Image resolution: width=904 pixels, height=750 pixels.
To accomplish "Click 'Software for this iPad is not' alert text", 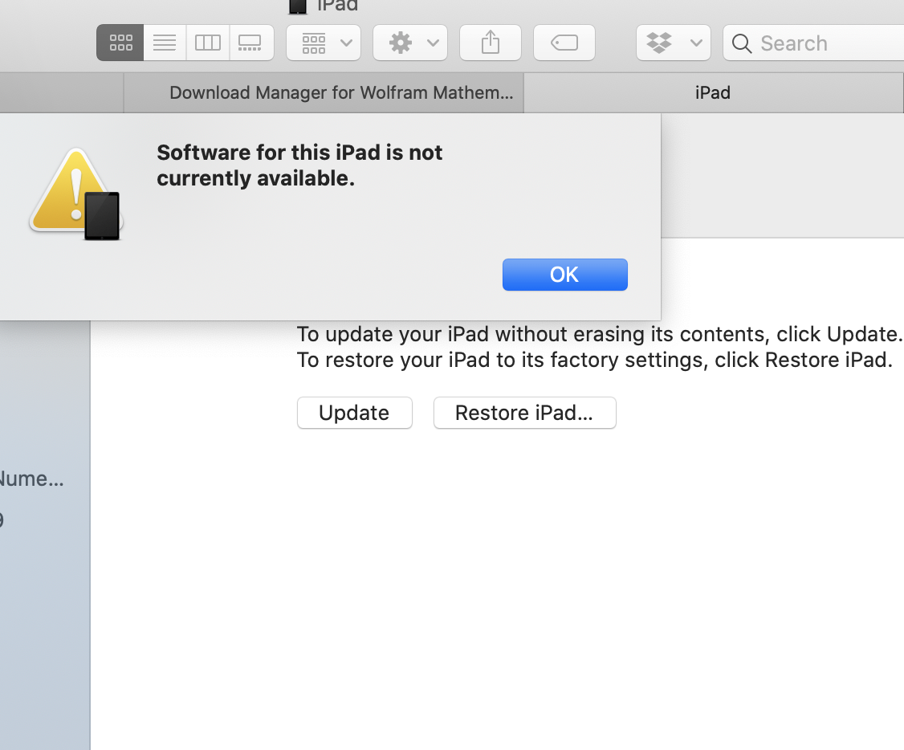I will pos(299,153).
